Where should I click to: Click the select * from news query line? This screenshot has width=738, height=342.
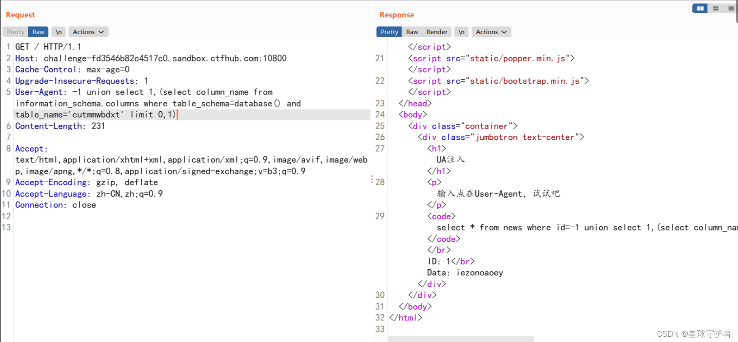point(587,227)
